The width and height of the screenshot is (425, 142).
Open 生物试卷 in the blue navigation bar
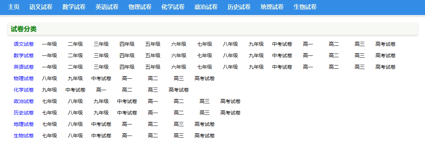(x=305, y=7)
